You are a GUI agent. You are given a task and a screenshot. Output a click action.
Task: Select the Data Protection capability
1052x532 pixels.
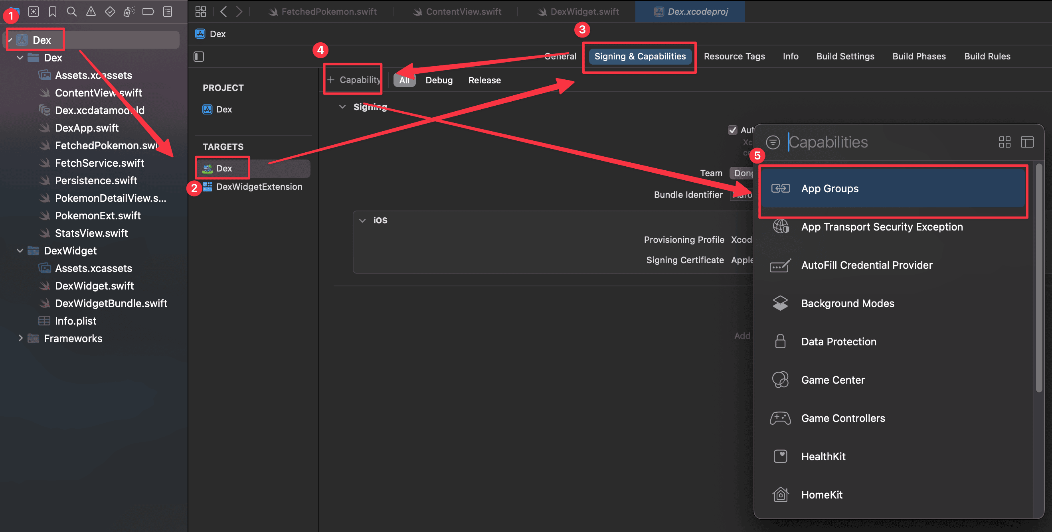[893, 342]
